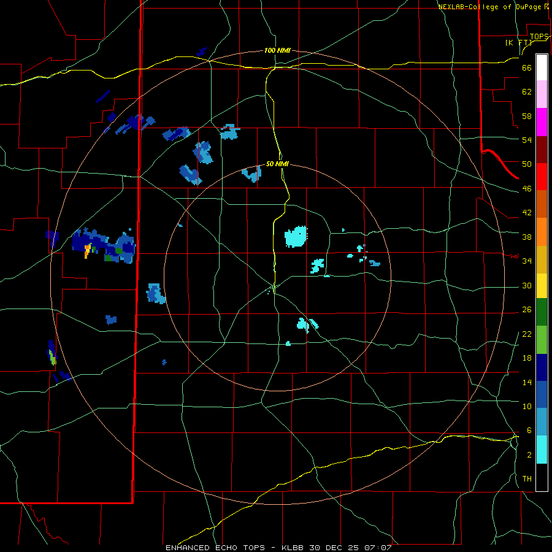Click the "14" legend value

pyautogui.click(x=527, y=382)
